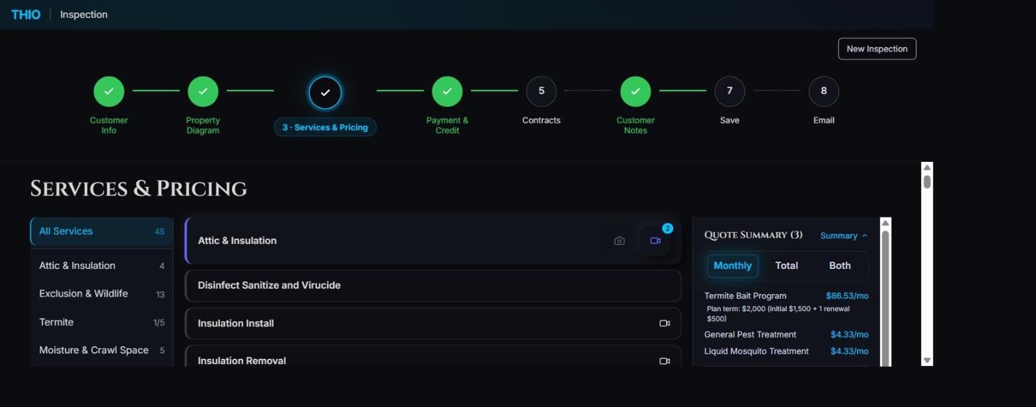Select Termite category
The width and height of the screenshot is (1036, 407).
tap(102, 322)
